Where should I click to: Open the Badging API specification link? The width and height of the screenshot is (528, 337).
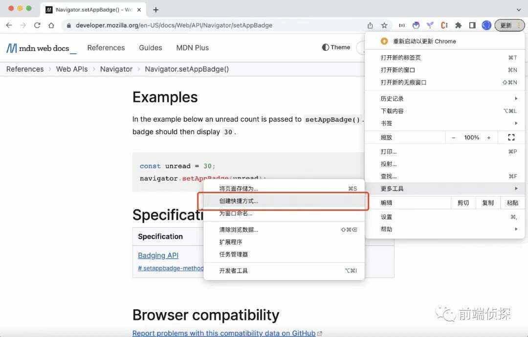158,255
